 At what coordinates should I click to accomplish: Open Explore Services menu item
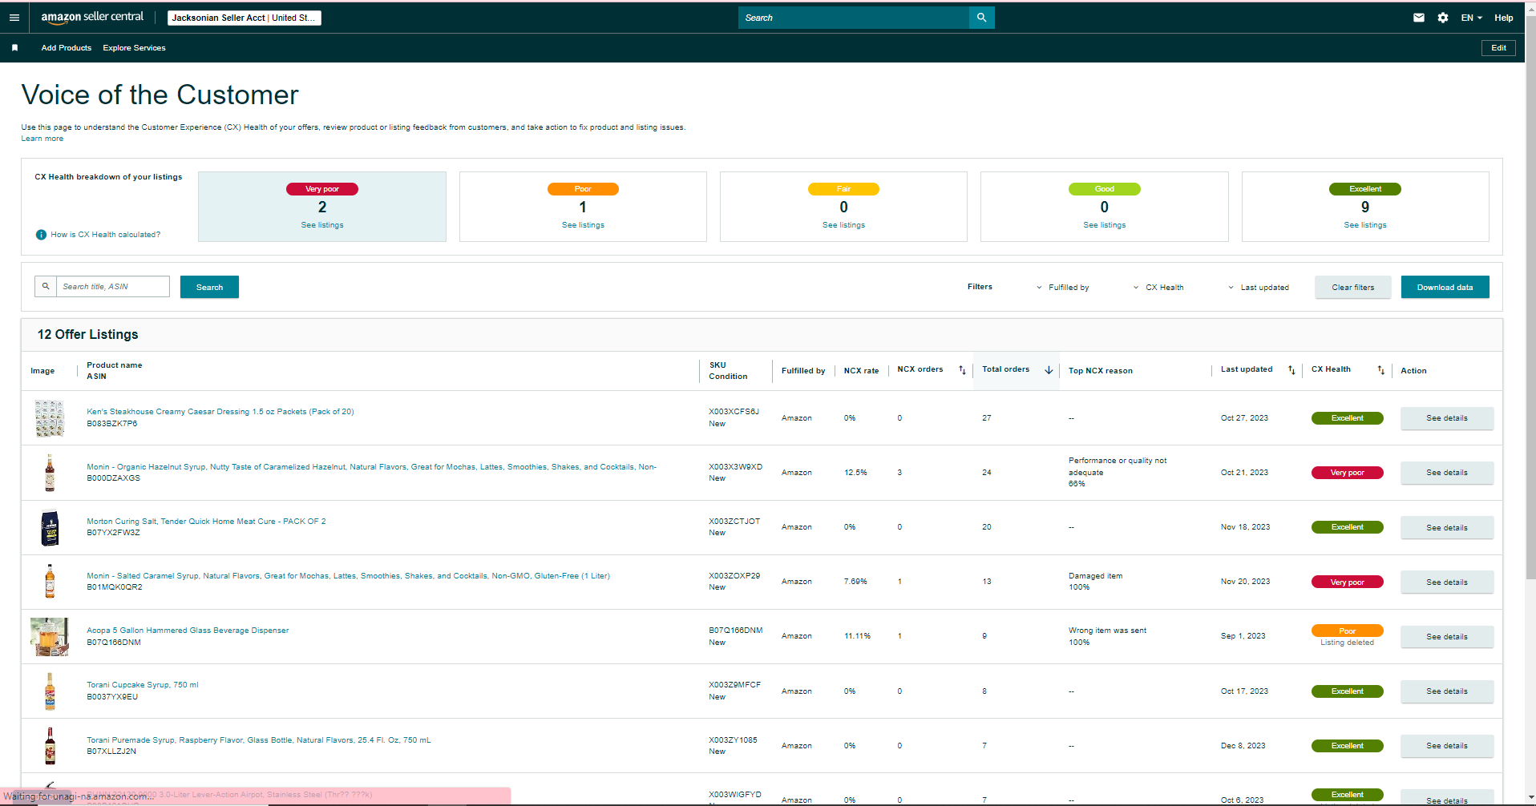[x=134, y=48]
